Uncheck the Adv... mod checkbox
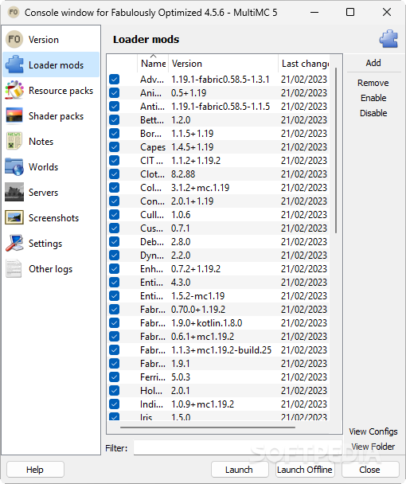406x484 pixels. click(x=114, y=80)
